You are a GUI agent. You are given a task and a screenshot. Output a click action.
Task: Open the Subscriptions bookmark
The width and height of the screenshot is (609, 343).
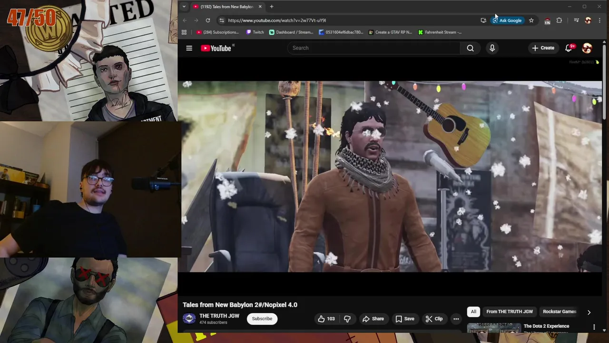click(x=217, y=32)
